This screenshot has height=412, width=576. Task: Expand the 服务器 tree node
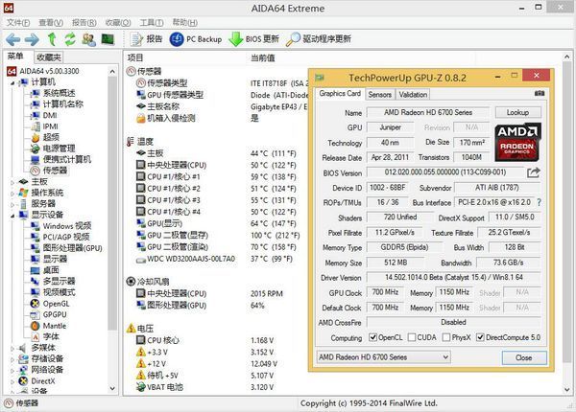12,204
